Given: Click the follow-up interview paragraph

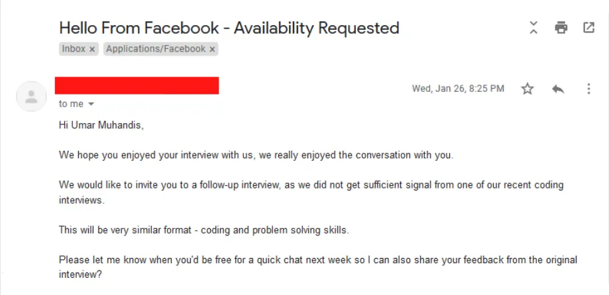Looking at the screenshot, I should [311, 192].
